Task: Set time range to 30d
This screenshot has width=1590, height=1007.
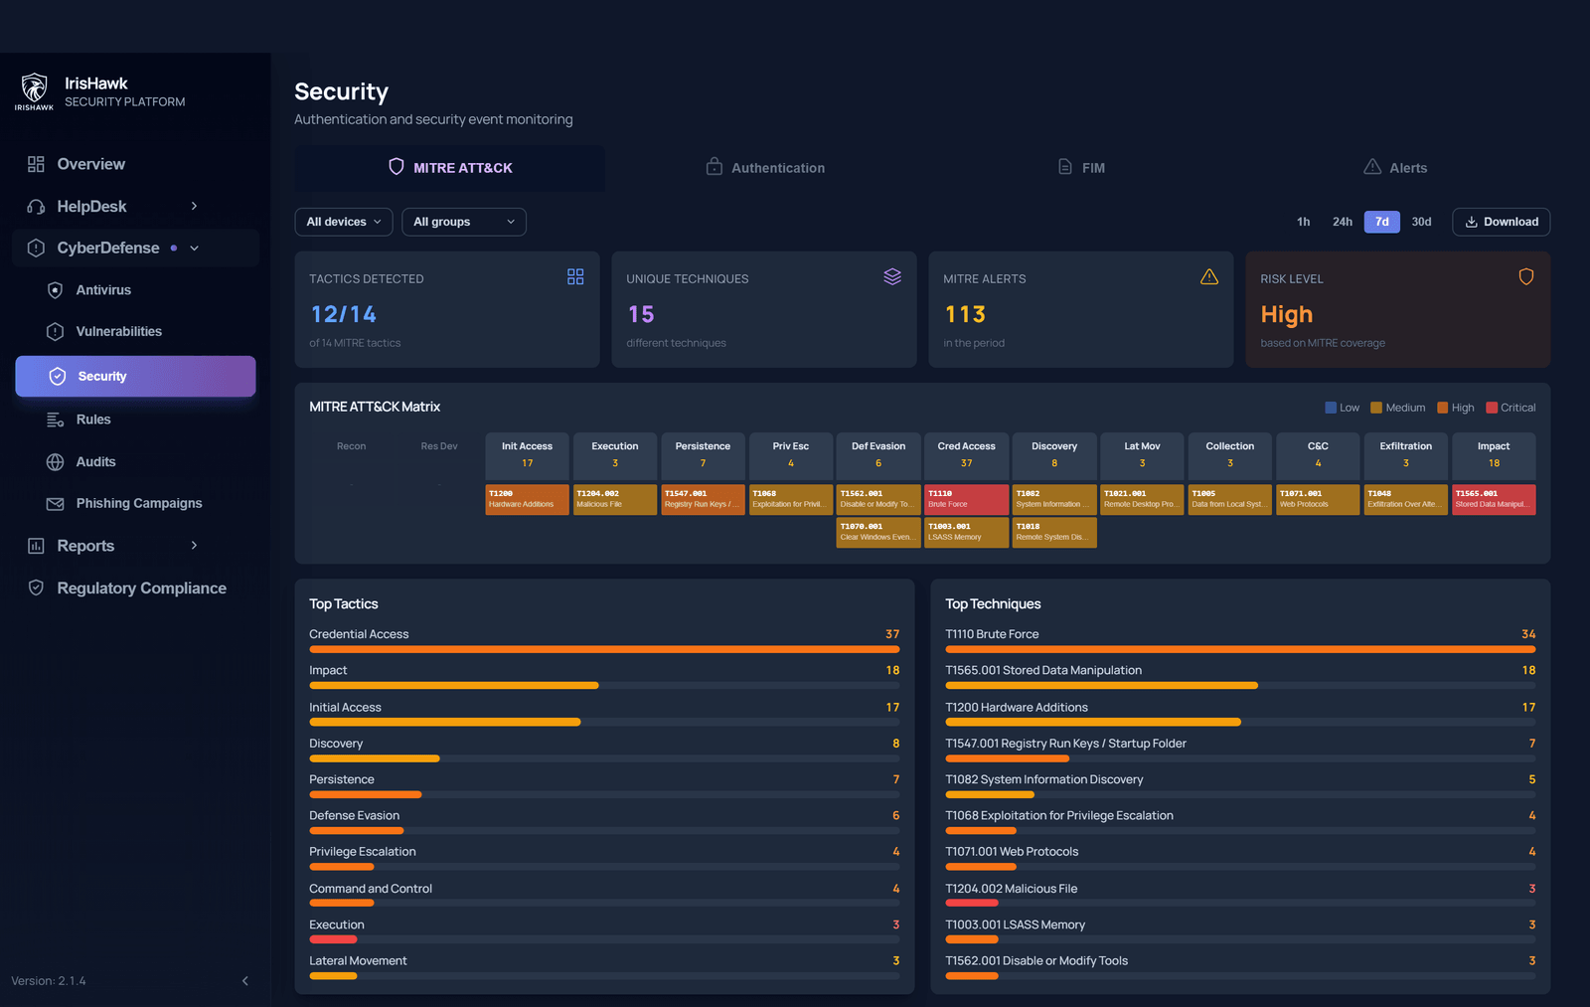Action: pos(1422,222)
